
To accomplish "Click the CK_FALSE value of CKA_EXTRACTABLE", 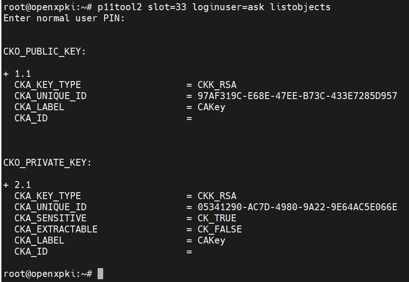I will point(220,229).
